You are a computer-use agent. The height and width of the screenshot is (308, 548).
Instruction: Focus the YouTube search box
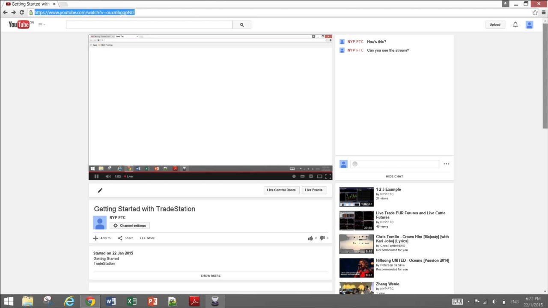[x=149, y=25]
